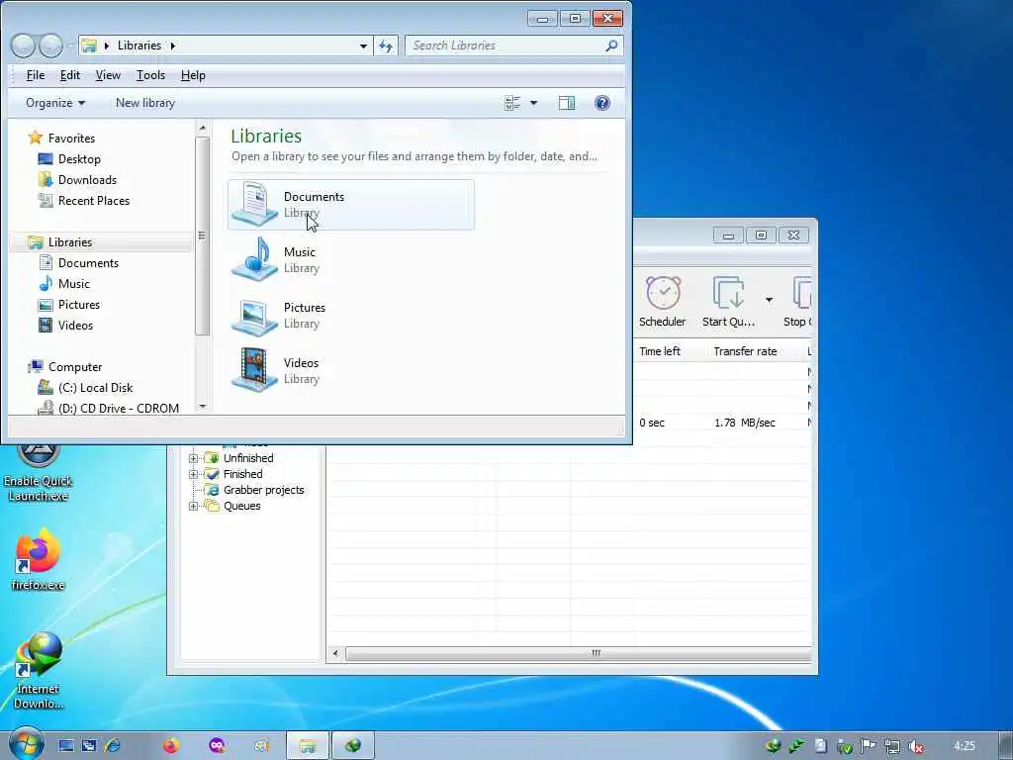Expand the Finished category
Viewport: 1013px width, 760px height.
point(193,474)
